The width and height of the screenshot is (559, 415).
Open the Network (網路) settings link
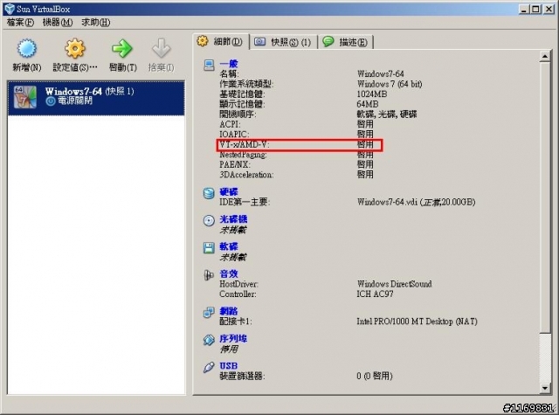point(229,311)
